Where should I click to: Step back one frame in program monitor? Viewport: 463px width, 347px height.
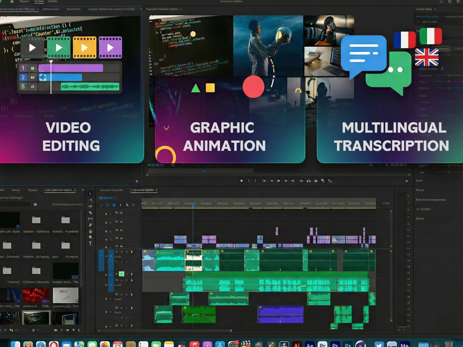point(271,181)
